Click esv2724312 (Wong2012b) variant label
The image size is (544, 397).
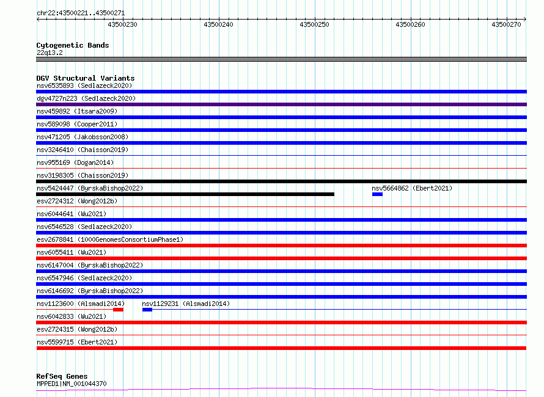coord(77,201)
